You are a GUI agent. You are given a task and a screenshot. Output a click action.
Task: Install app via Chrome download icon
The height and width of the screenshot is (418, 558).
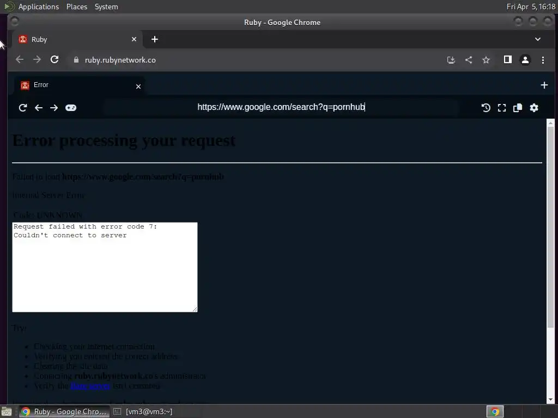point(451,60)
